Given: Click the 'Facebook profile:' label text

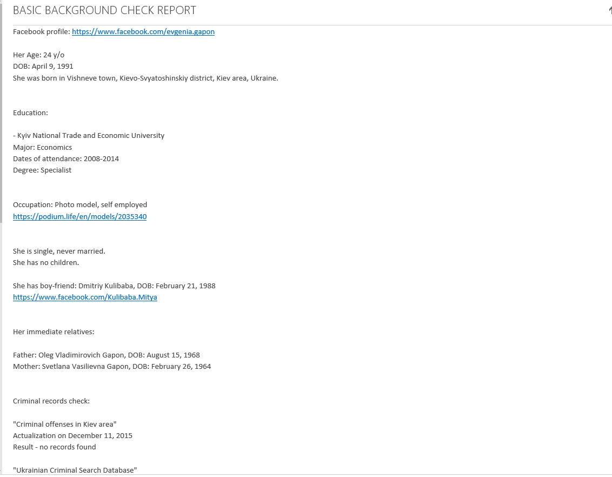Looking at the screenshot, I should coord(41,32).
